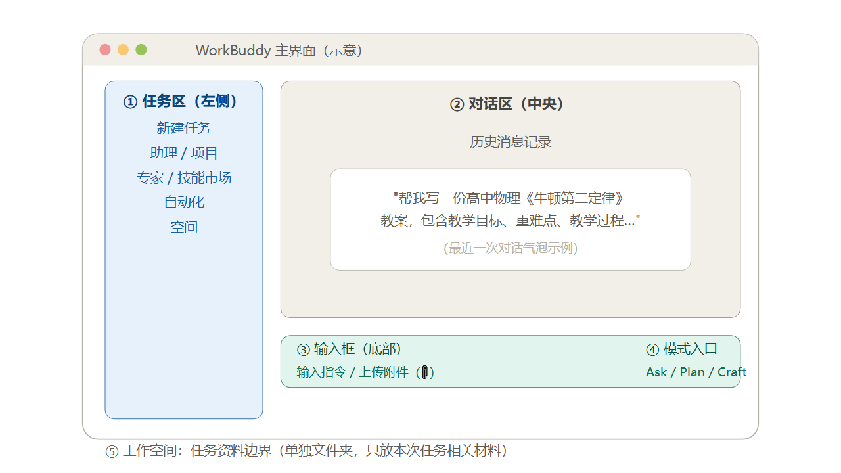The image size is (841, 473).
Task: Click the red close window dot
Action: pos(105,50)
